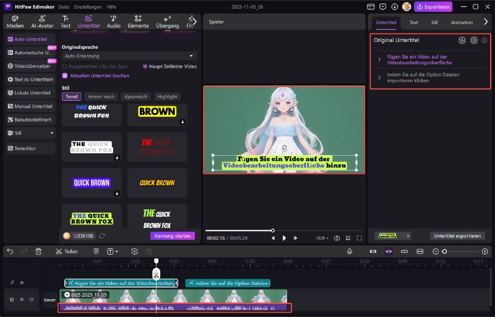Image resolution: width=495 pixels, height=317 pixels.
Task: Click the player progress bar handle
Action: tap(273, 230)
